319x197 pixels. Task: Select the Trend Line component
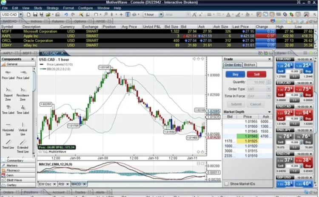pos(8,144)
